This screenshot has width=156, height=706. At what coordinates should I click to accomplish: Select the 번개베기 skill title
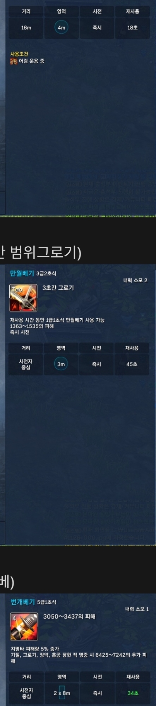coord(23,602)
